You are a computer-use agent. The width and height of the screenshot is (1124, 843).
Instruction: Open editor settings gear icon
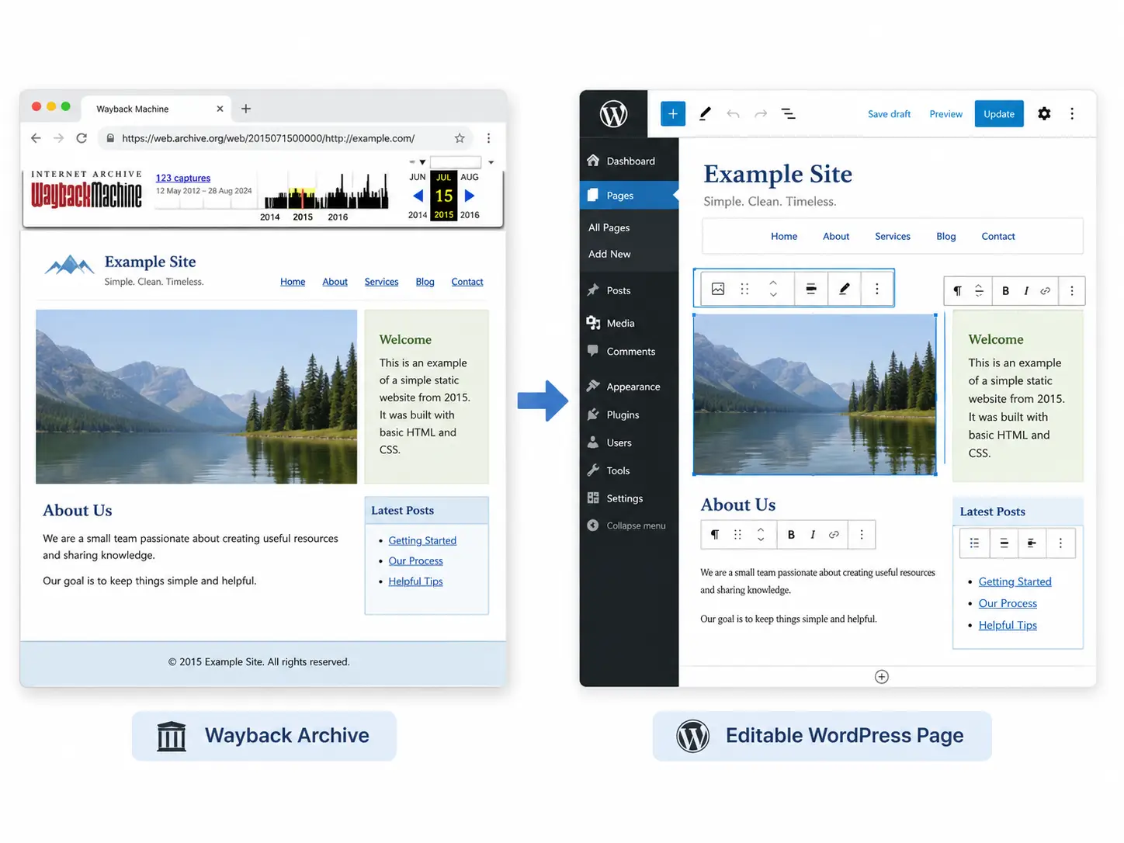pyautogui.click(x=1044, y=113)
